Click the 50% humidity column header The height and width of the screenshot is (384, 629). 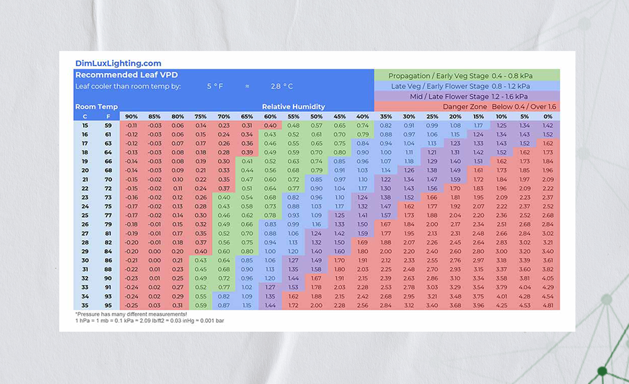point(316,116)
